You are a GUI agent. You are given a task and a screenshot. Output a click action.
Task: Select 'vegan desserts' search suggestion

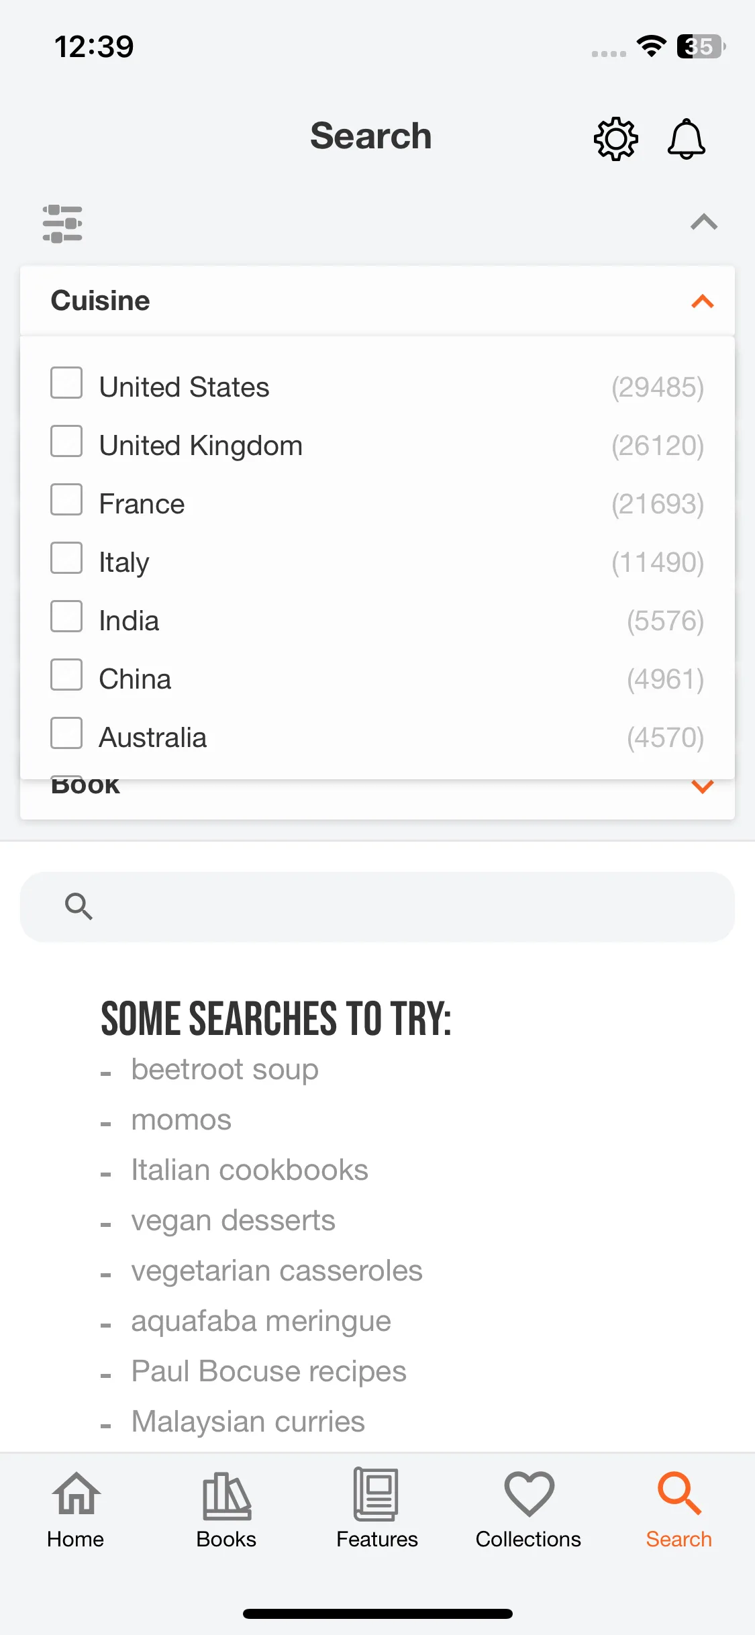coord(233,1220)
